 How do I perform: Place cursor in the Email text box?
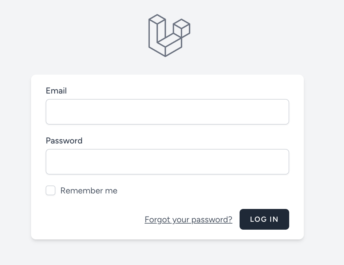click(167, 112)
